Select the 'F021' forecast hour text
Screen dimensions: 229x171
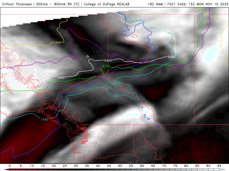pyautogui.click(x=171, y=4)
